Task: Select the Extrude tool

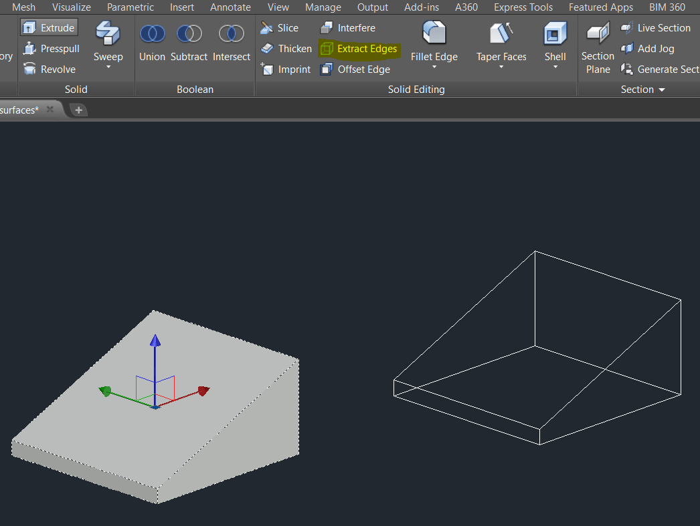Action: click(x=48, y=27)
